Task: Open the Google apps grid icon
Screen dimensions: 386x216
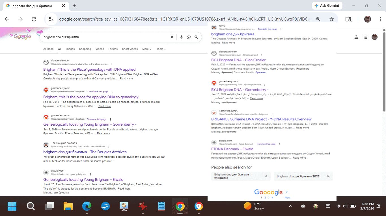Action: [365, 37]
